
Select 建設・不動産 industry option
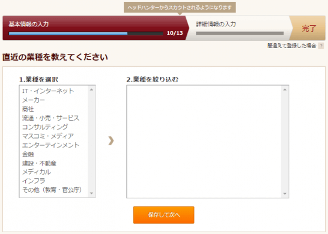click(x=39, y=163)
